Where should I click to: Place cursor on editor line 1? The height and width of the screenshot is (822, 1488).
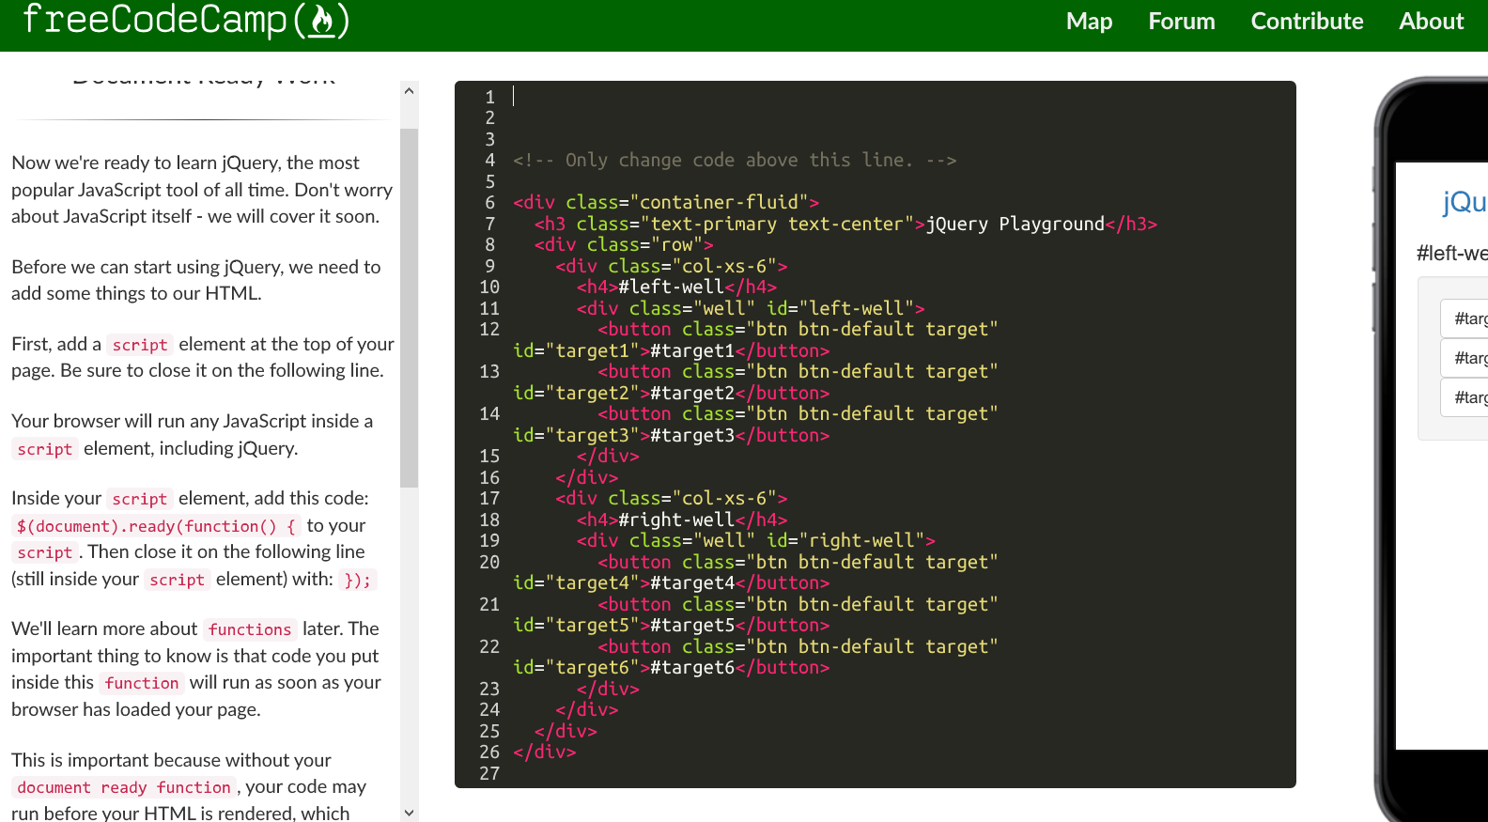(902, 97)
